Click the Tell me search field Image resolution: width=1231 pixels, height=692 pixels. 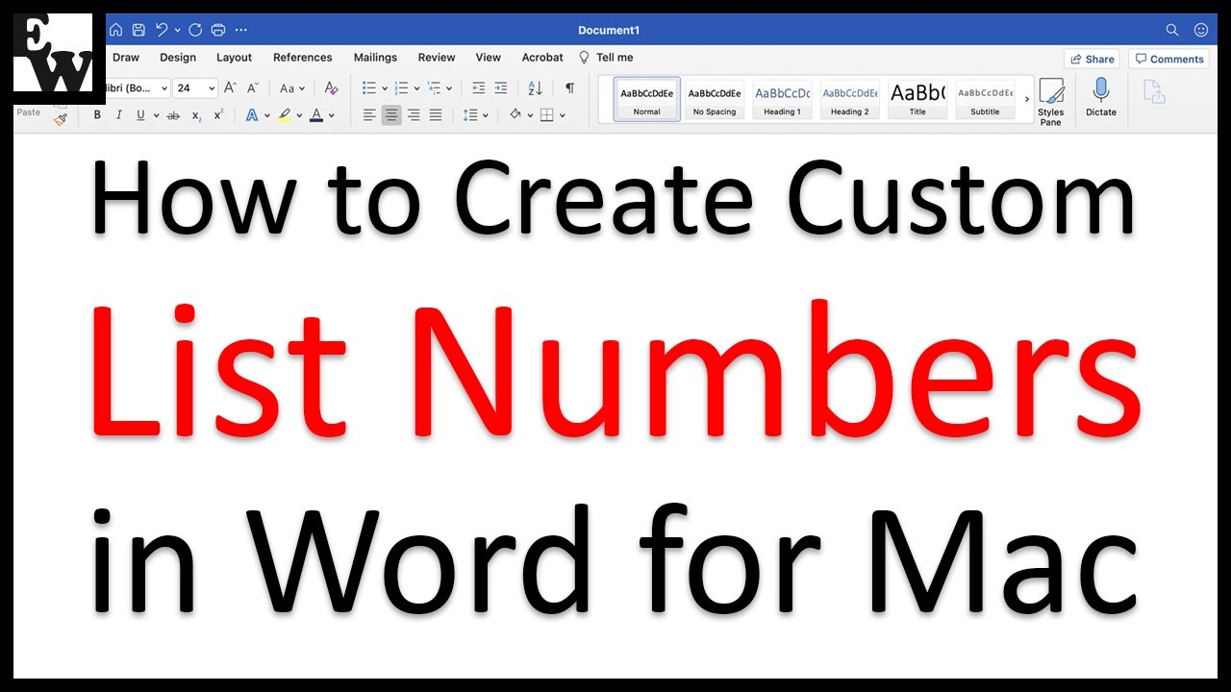pyautogui.click(x=606, y=58)
